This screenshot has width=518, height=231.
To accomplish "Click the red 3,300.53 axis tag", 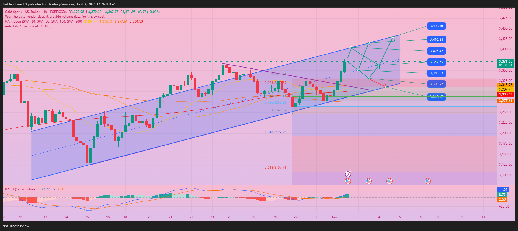I will tap(505, 94).
